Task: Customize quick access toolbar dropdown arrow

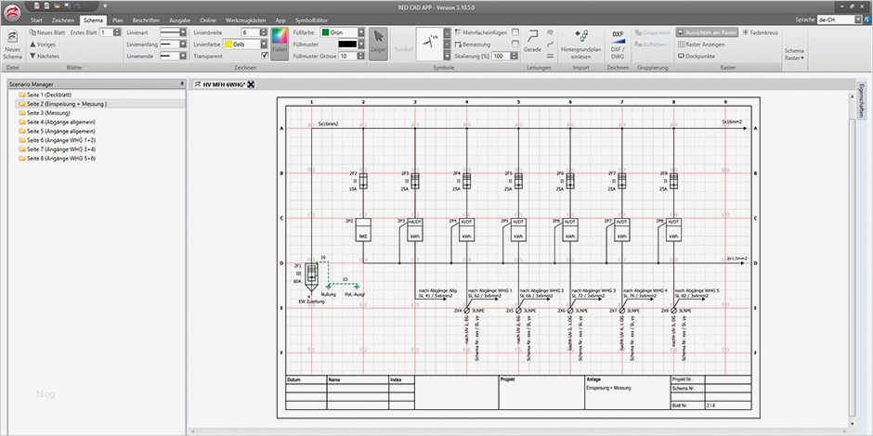Action: coord(105,6)
